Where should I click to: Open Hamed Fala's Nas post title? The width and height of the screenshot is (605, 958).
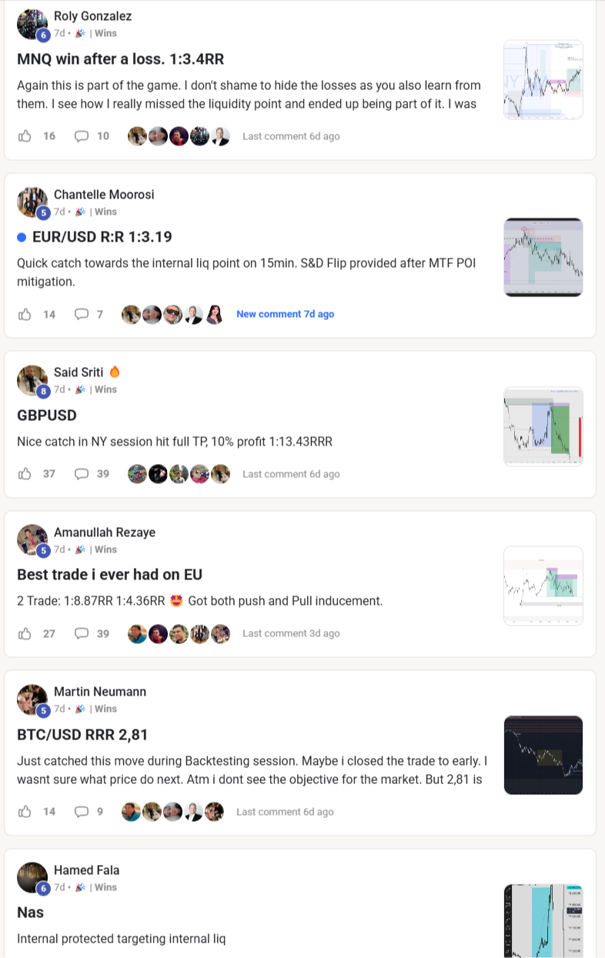pyautogui.click(x=31, y=913)
